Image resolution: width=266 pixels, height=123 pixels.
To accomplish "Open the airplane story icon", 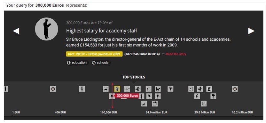I will pyautogui.click(x=127, y=89).
